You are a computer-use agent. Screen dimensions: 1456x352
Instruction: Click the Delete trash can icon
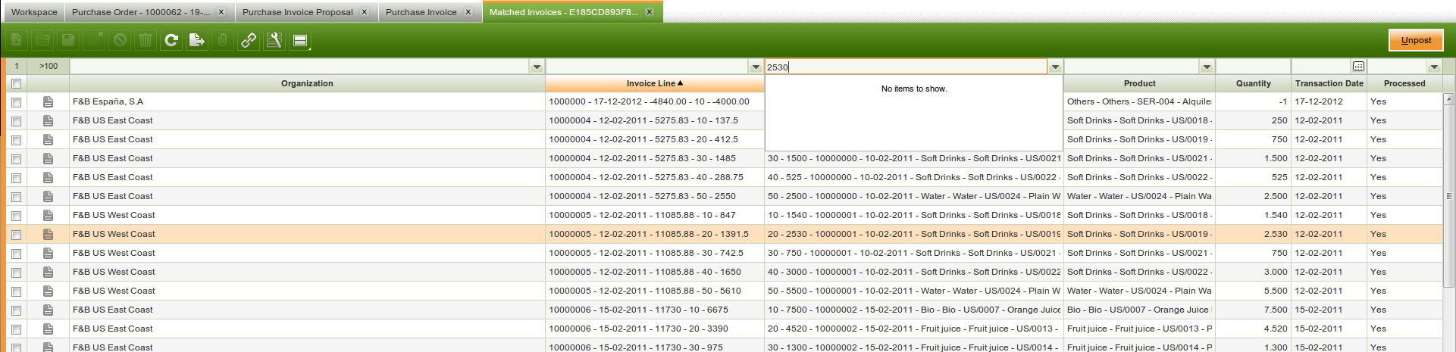[146, 40]
